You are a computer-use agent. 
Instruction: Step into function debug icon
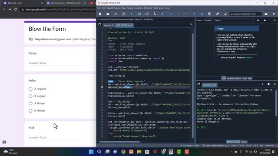pyautogui.click(x=178, y=14)
